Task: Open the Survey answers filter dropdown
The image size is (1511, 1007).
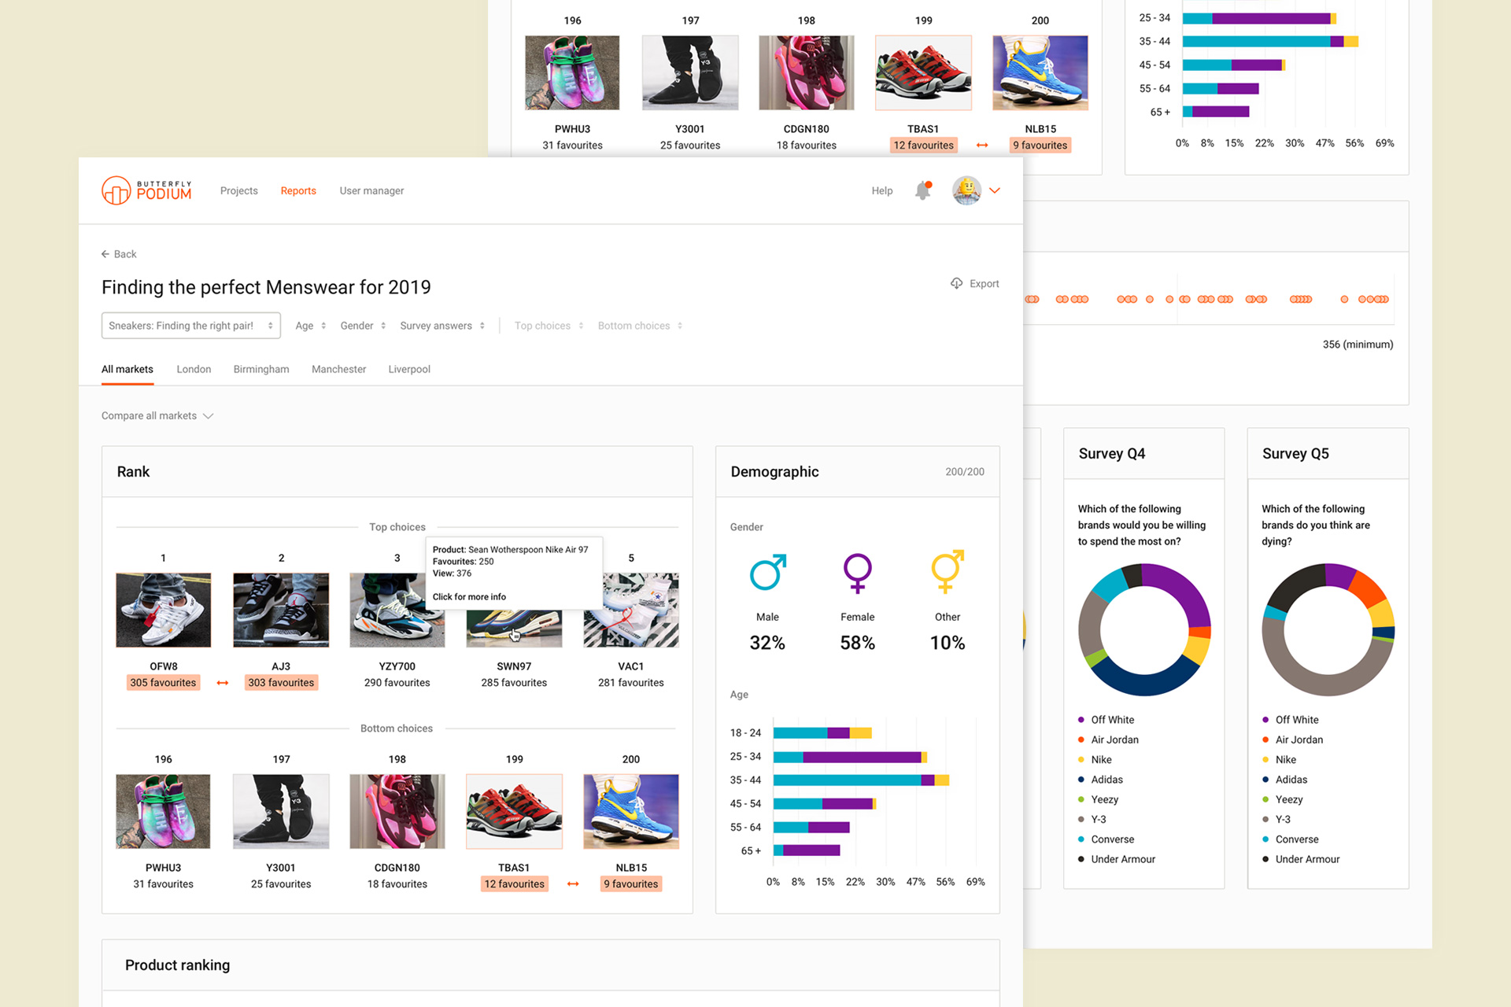Action: (x=442, y=326)
